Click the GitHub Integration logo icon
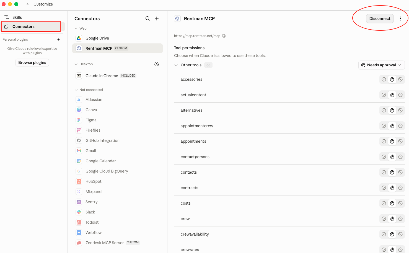 coord(79,140)
